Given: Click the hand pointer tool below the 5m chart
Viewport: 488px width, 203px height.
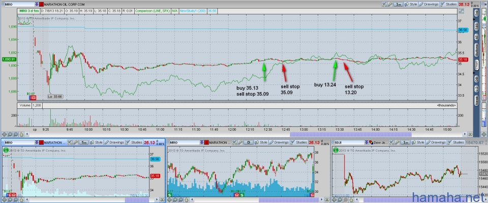Looking at the screenshot, I should [x=21, y=199].
